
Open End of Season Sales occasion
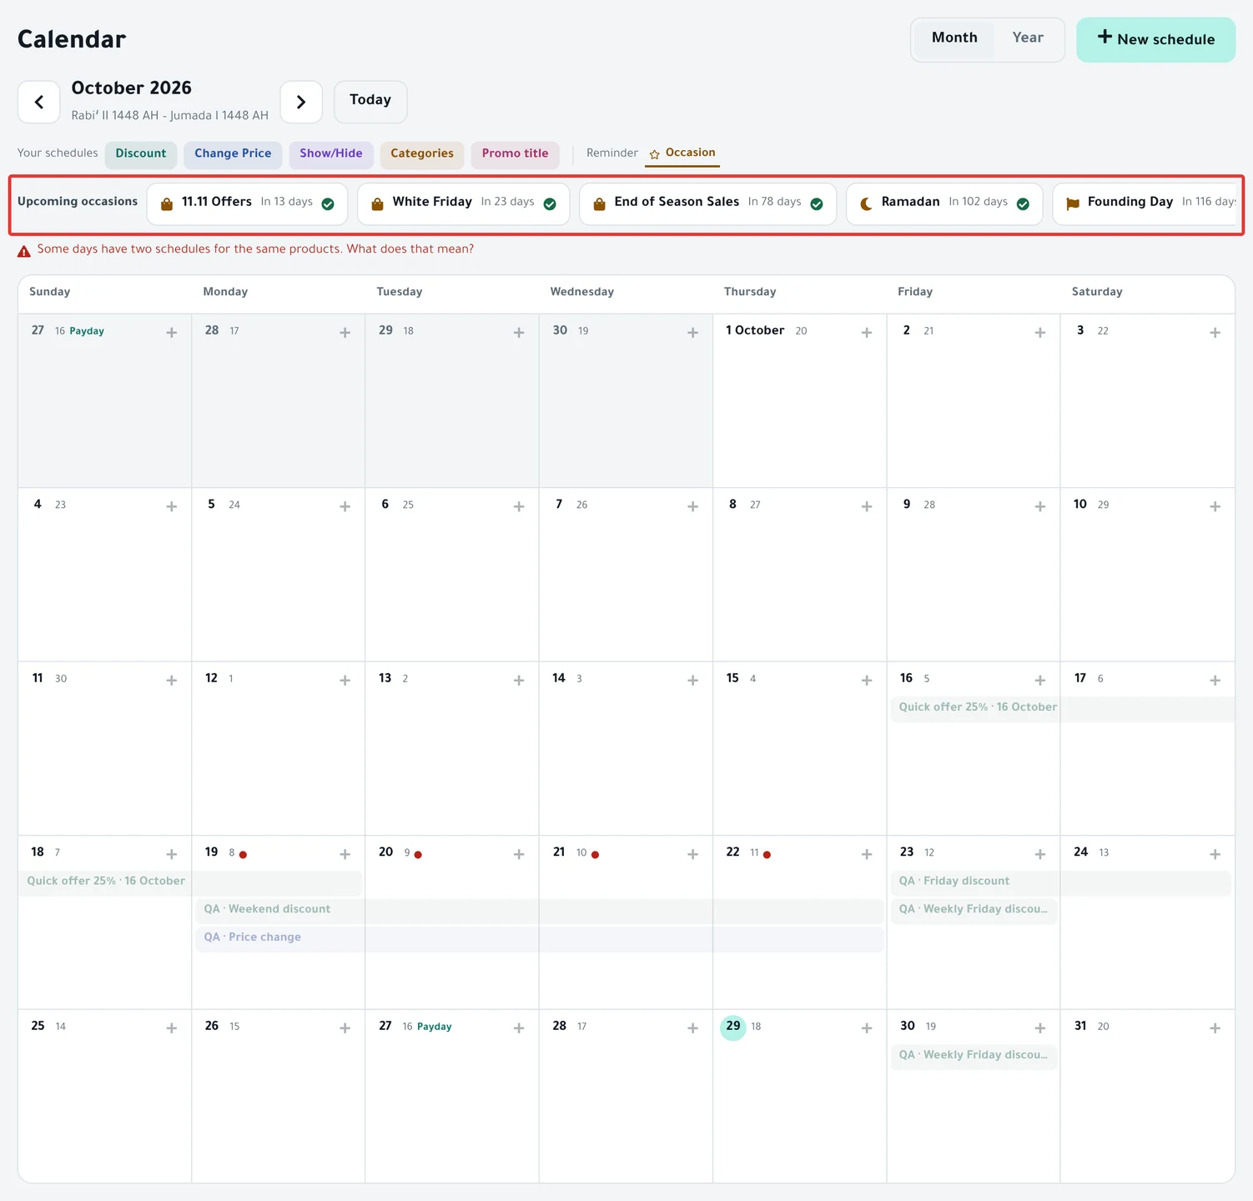point(707,204)
